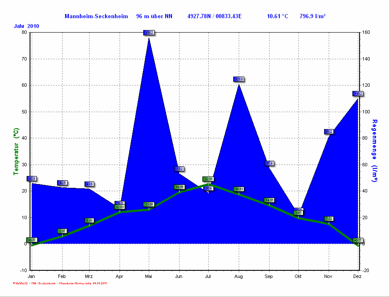Viewport: 390px width, 297px height.
Task: Click the Mannheim-Seckenheim station title
Action: tap(96, 16)
